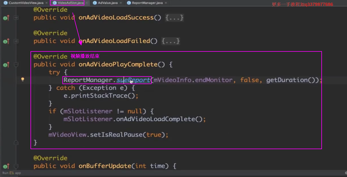Screen dimensions: 347x177
Task: Switch to the CustomVideoView.java tab
Action: (x=26, y=3)
